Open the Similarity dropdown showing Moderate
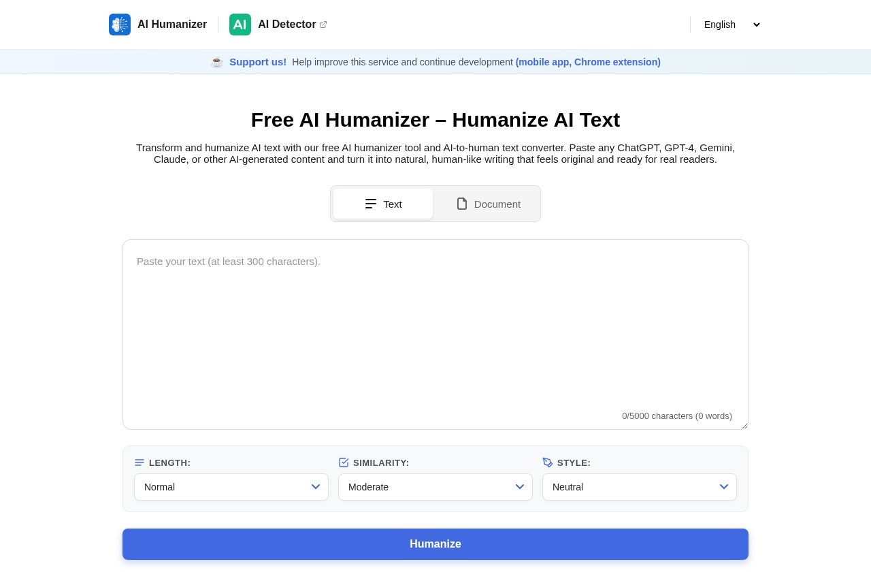Screen dimensions: 871x581 pos(435,487)
